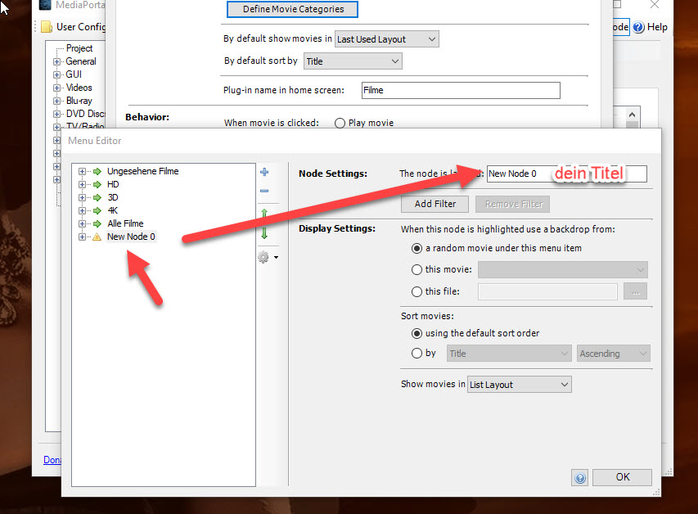Viewport: 698px width, 514px height.
Task: Click the OK button in Menu Editor
Action: [x=622, y=477]
